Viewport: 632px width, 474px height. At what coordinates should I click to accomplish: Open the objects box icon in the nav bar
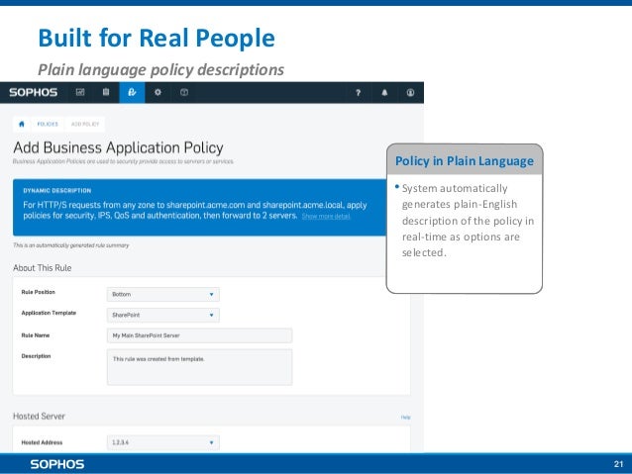184,92
